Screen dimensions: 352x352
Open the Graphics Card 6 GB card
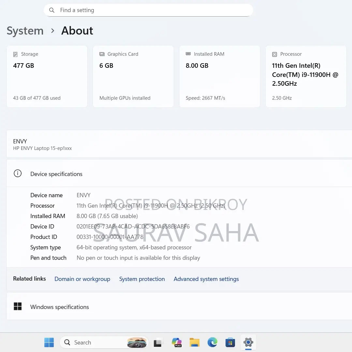(x=133, y=76)
